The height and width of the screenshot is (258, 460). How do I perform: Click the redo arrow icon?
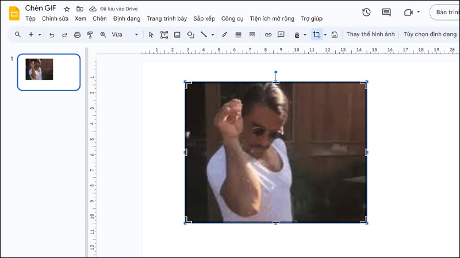pyautogui.click(x=64, y=35)
